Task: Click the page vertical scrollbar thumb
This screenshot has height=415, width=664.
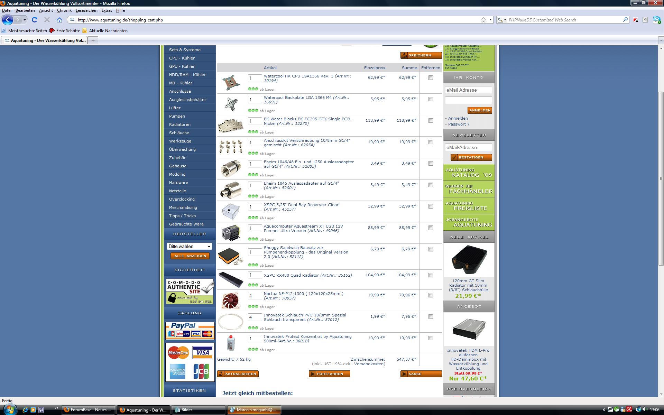Action: (x=661, y=178)
